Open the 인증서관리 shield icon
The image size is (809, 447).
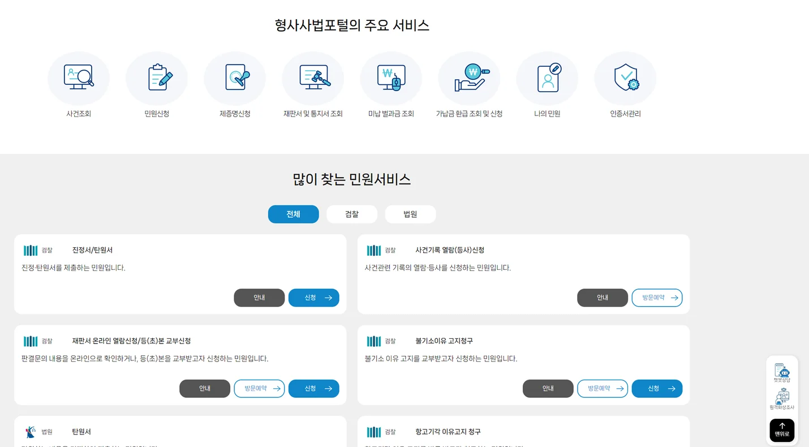pos(625,78)
